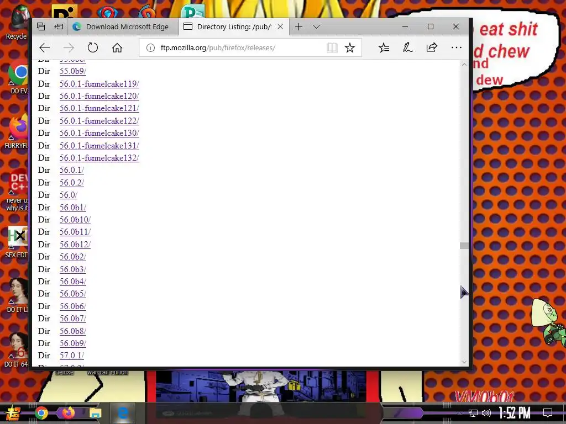Image resolution: width=566 pixels, height=424 pixels.
Task: Open the 56.0b2/ beta folder
Action: [73, 257]
